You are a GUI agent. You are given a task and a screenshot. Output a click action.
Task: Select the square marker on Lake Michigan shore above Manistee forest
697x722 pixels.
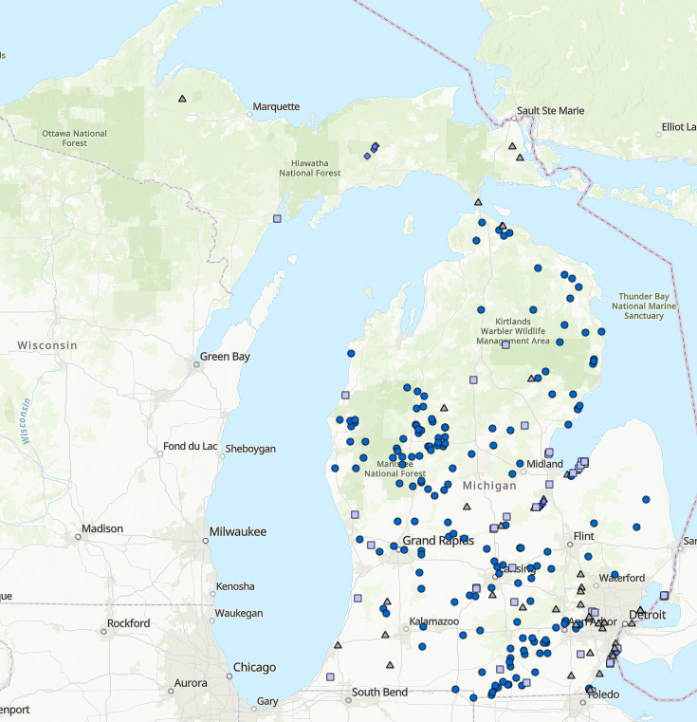click(x=345, y=395)
